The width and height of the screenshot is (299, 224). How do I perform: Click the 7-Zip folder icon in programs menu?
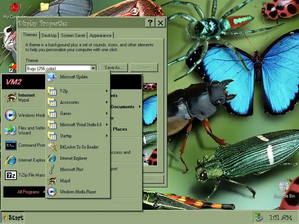click(52, 91)
